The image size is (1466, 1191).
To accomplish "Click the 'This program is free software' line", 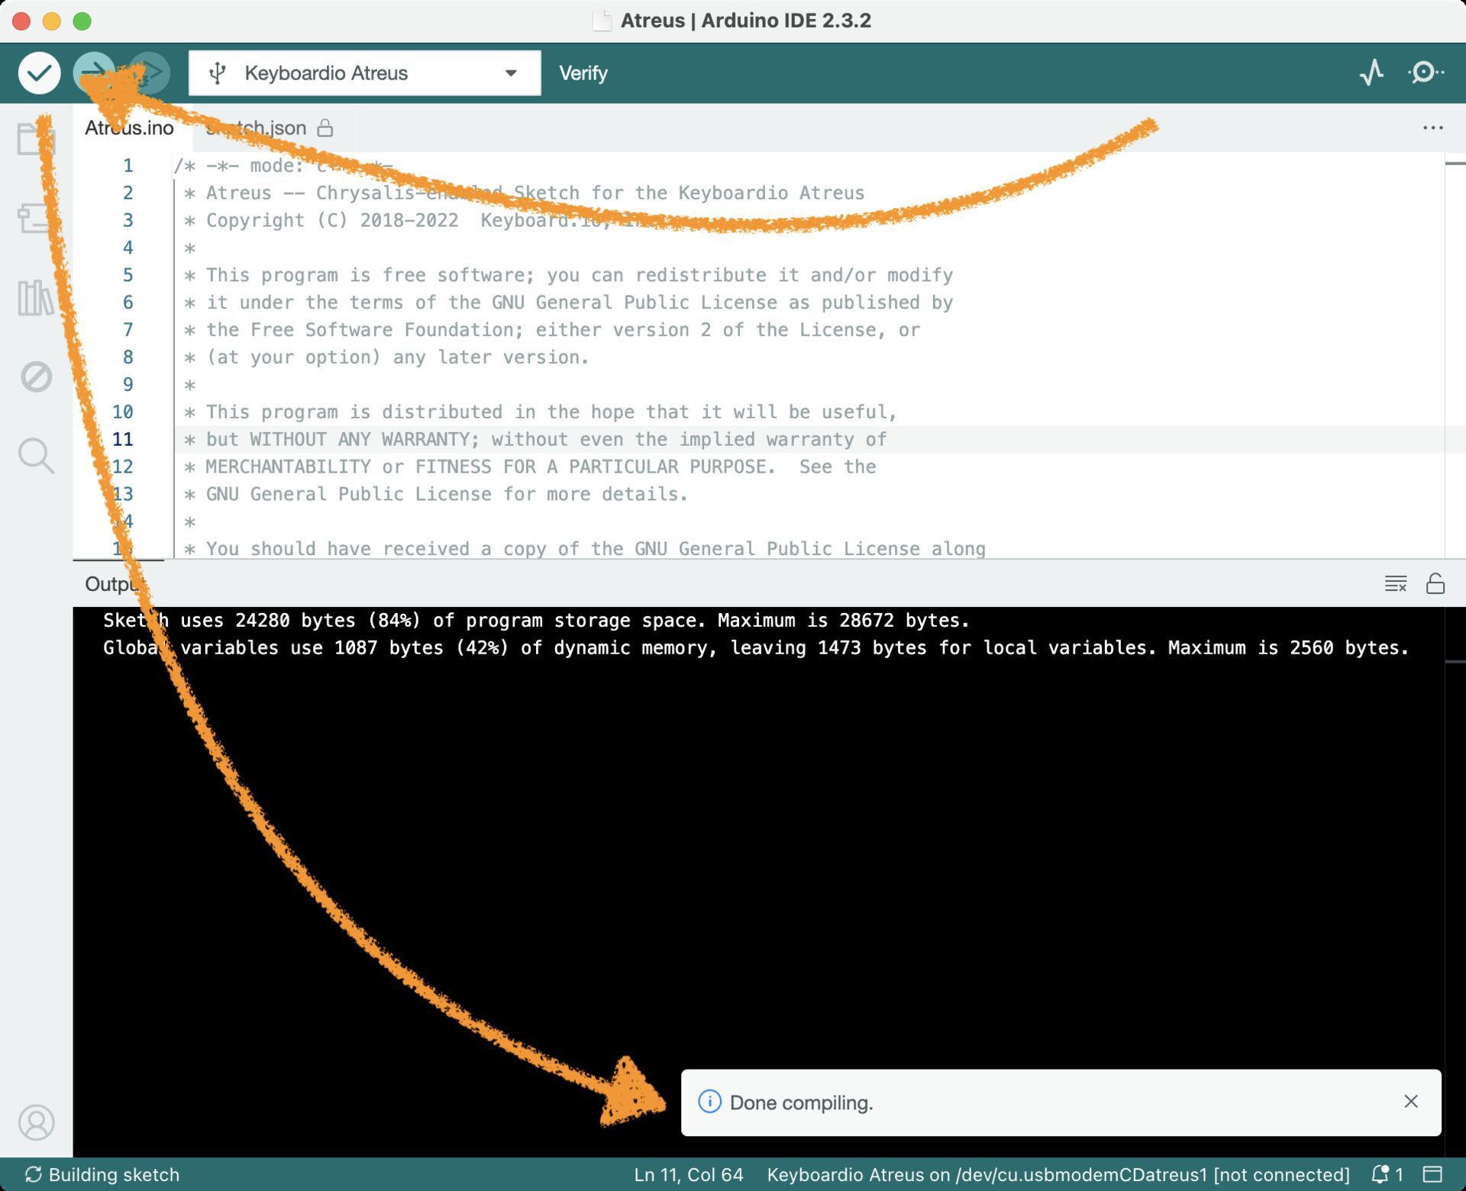I will pyautogui.click(x=568, y=276).
